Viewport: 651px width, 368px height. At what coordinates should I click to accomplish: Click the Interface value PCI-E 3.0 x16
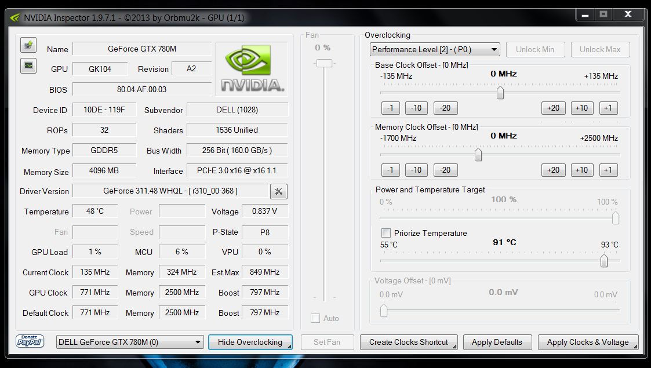(x=237, y=170)
